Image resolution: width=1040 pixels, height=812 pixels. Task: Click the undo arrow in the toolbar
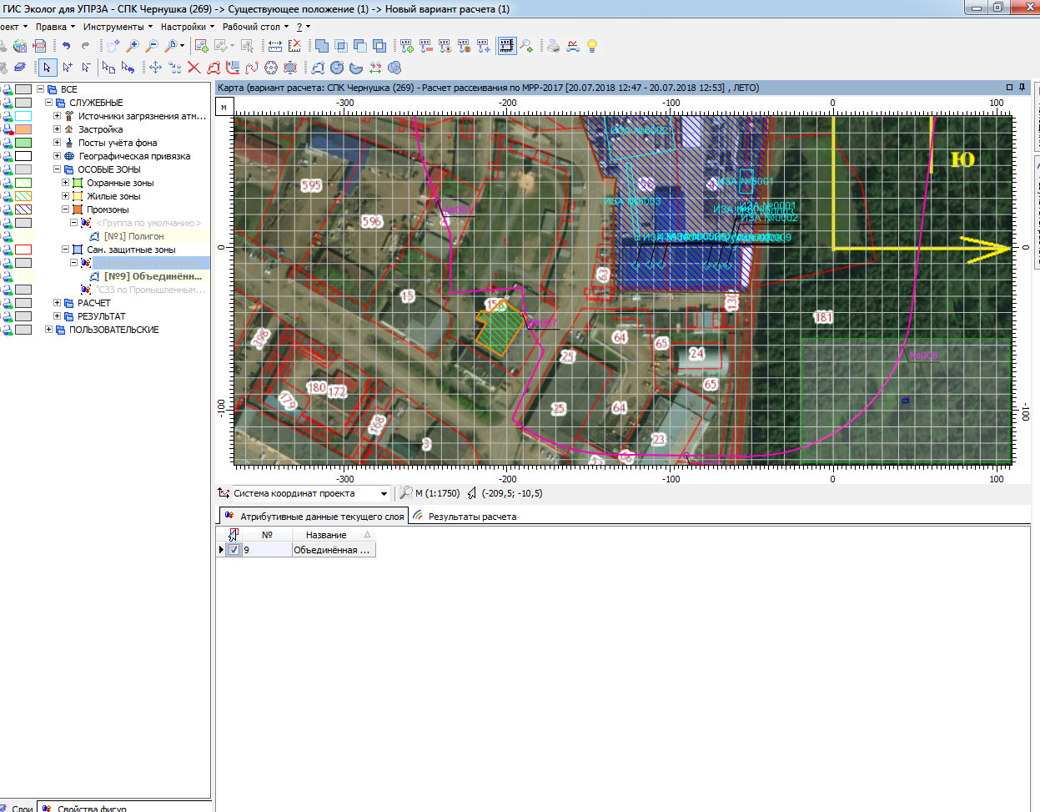tap(66, 46)
